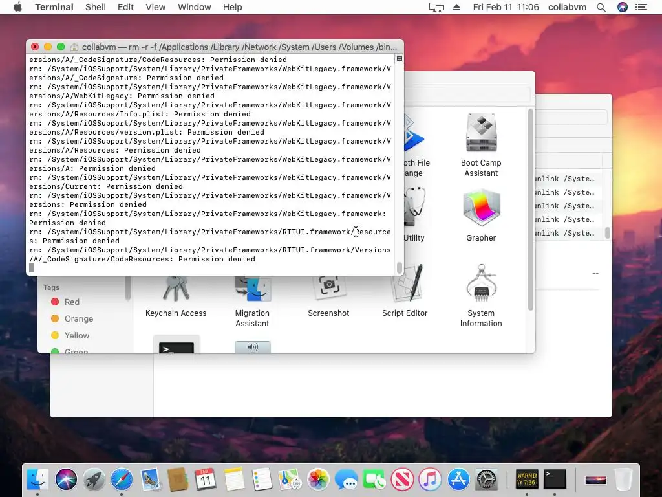Open Contacts book in the Dock
This screenshot has width=662, height=497.
tap(178, 480)
